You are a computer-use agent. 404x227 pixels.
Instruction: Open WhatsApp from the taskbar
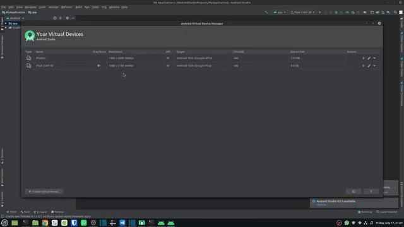[84, 223]
